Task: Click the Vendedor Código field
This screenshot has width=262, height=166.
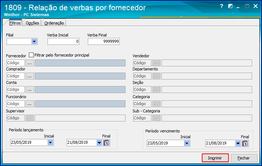Action: tap(142, 63)
